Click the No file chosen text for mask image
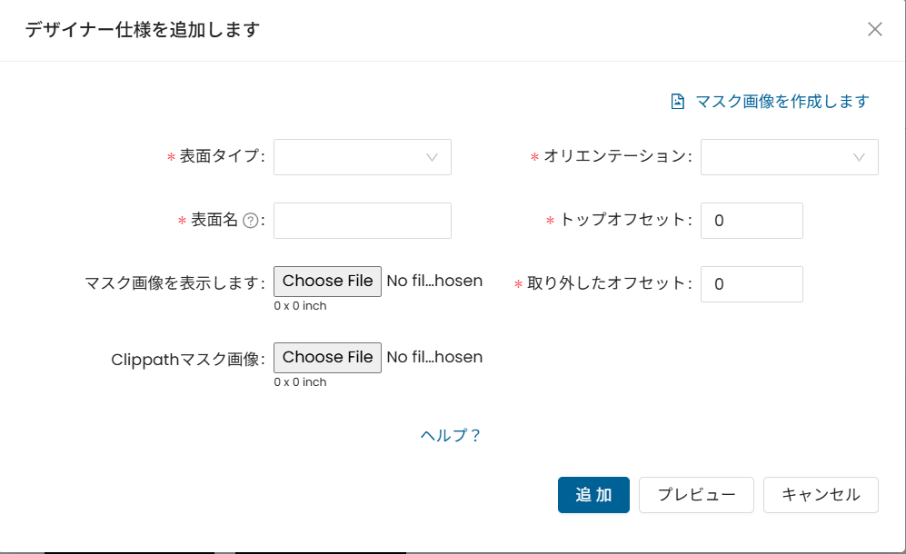The height and width of the screenshot is (554, 906). 434,281
